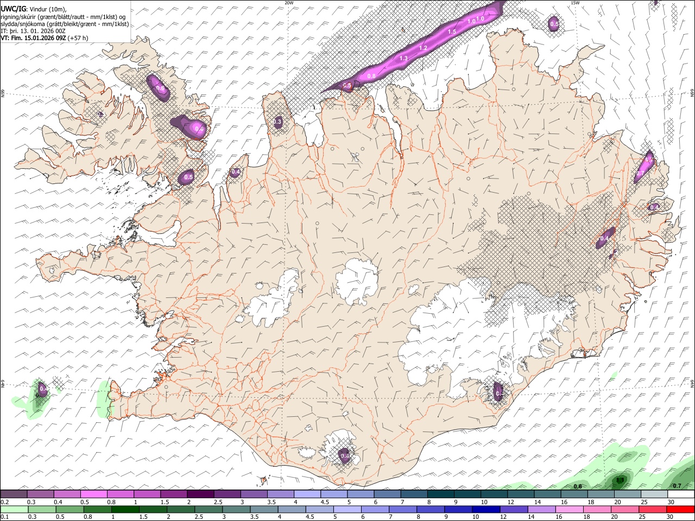The image size is (695, 521).
Task: Pick the lightest green rain swatch at 0.1
Action: 14,509
